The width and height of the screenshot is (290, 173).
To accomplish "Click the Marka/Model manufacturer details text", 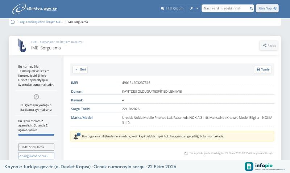I will point(197,120).
